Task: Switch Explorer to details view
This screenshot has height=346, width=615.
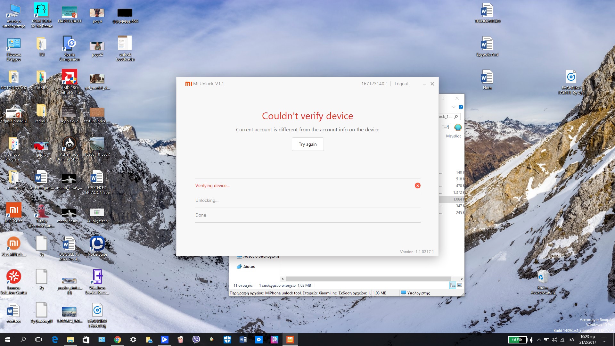Action: pyautogui.click(x=453, y=285)
